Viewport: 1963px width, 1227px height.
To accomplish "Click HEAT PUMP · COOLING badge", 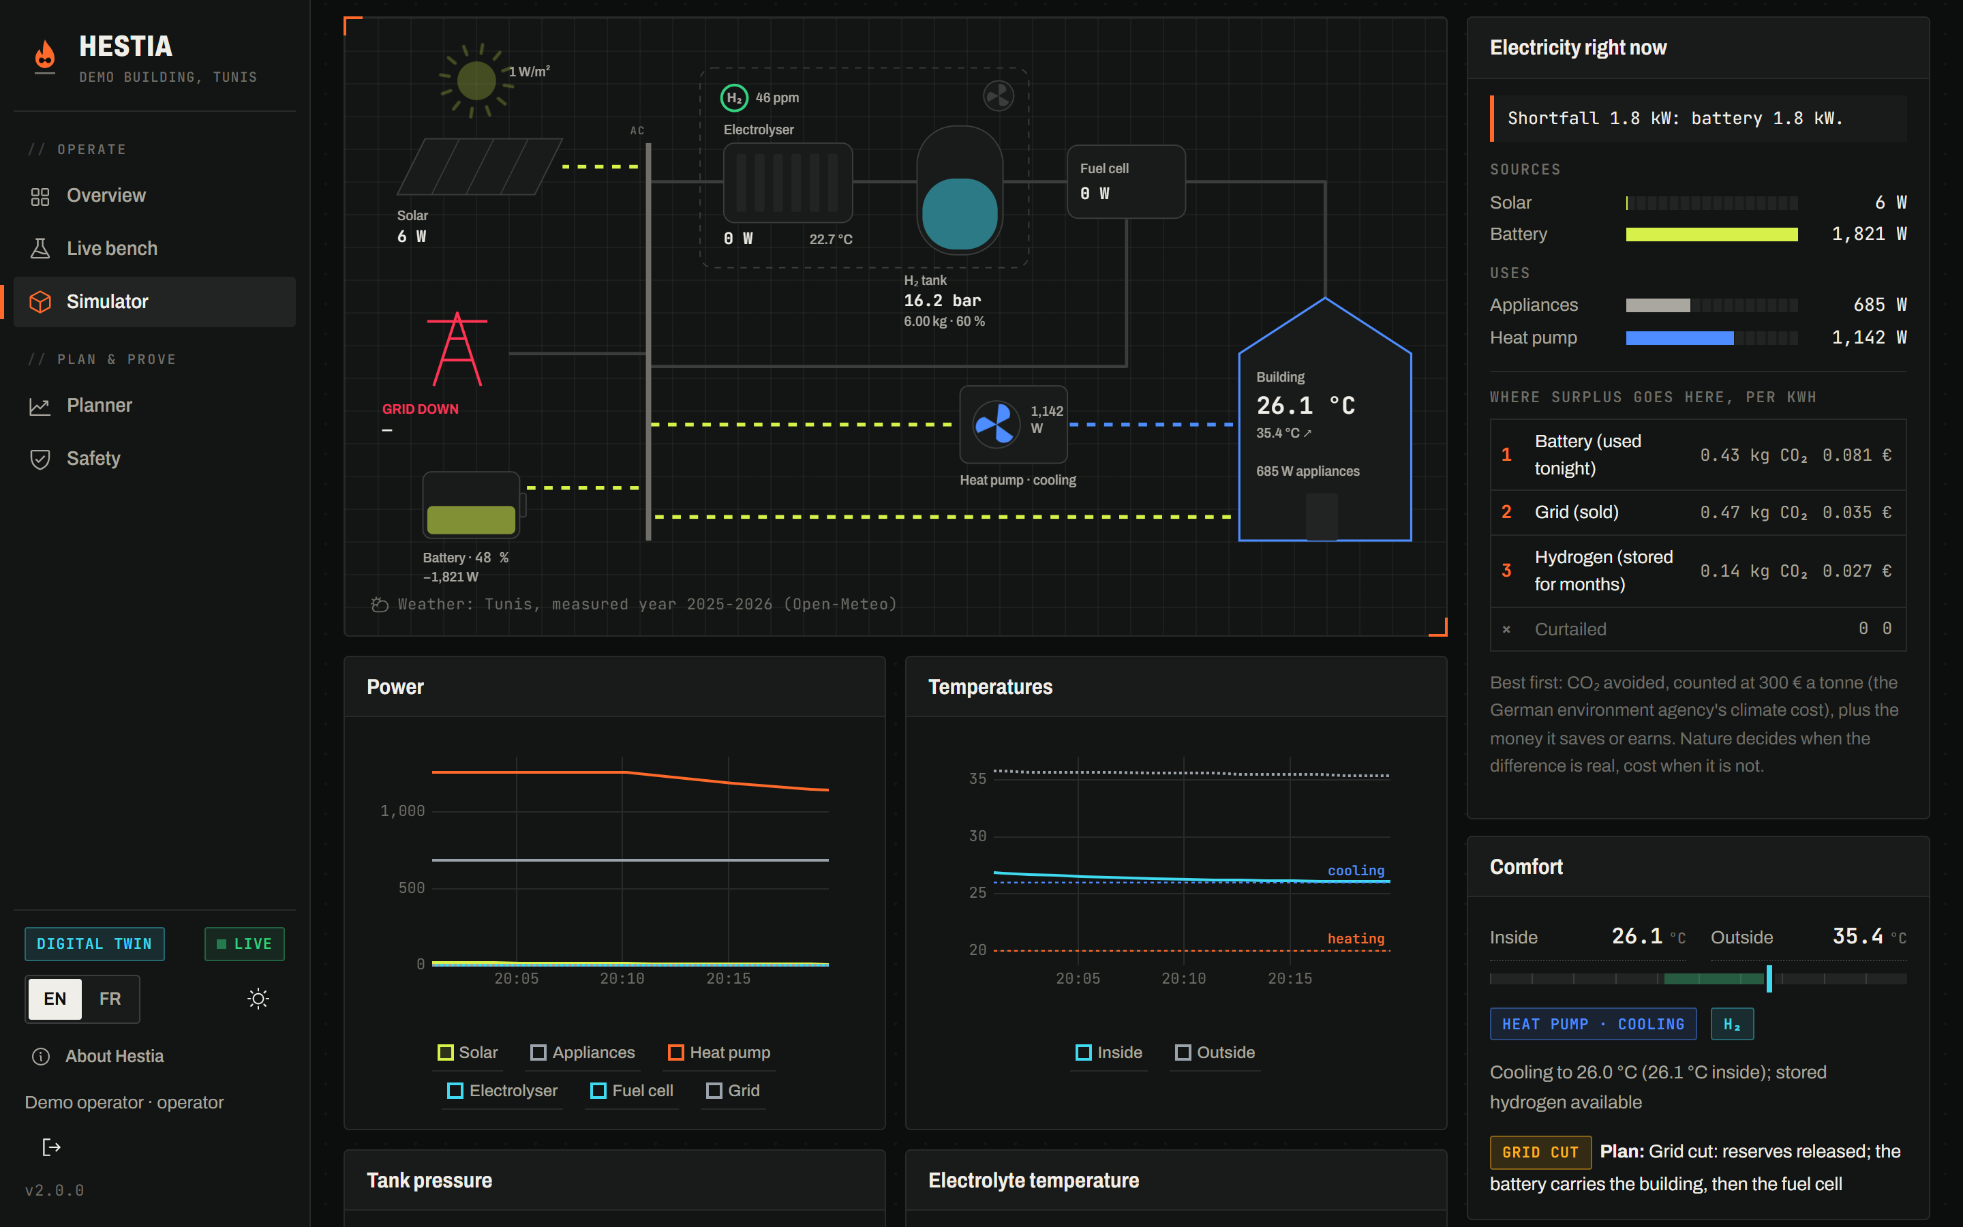I will click(x=1593, y=1024).
